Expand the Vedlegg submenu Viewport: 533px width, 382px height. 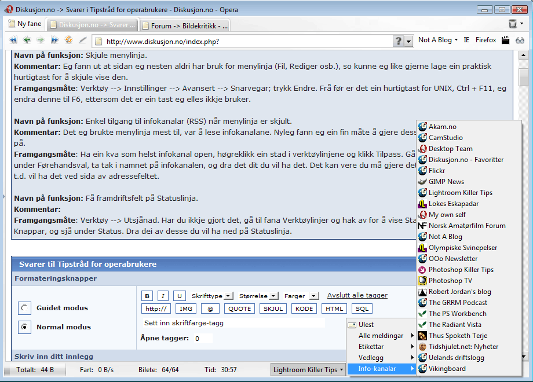pyautogui.click(x=381, y=358)
